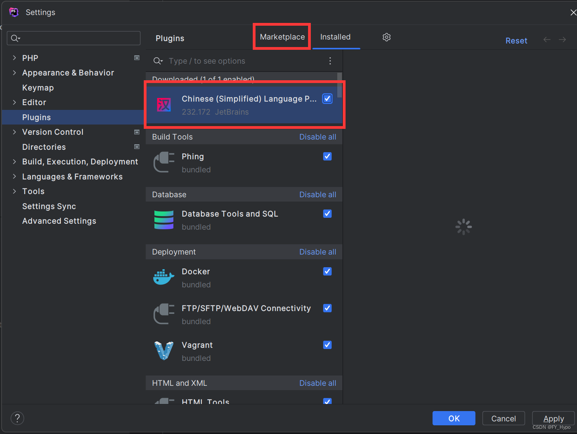Image resolution: width=577 pixels, height=434 pixels.
Task: Select the Docker plugin name
Action: [196, 272]
